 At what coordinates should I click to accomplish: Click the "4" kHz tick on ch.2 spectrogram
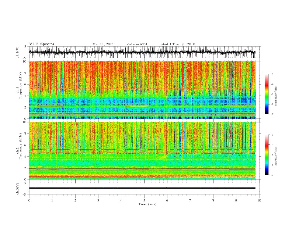pyautogui.click(x=25, y=157)
